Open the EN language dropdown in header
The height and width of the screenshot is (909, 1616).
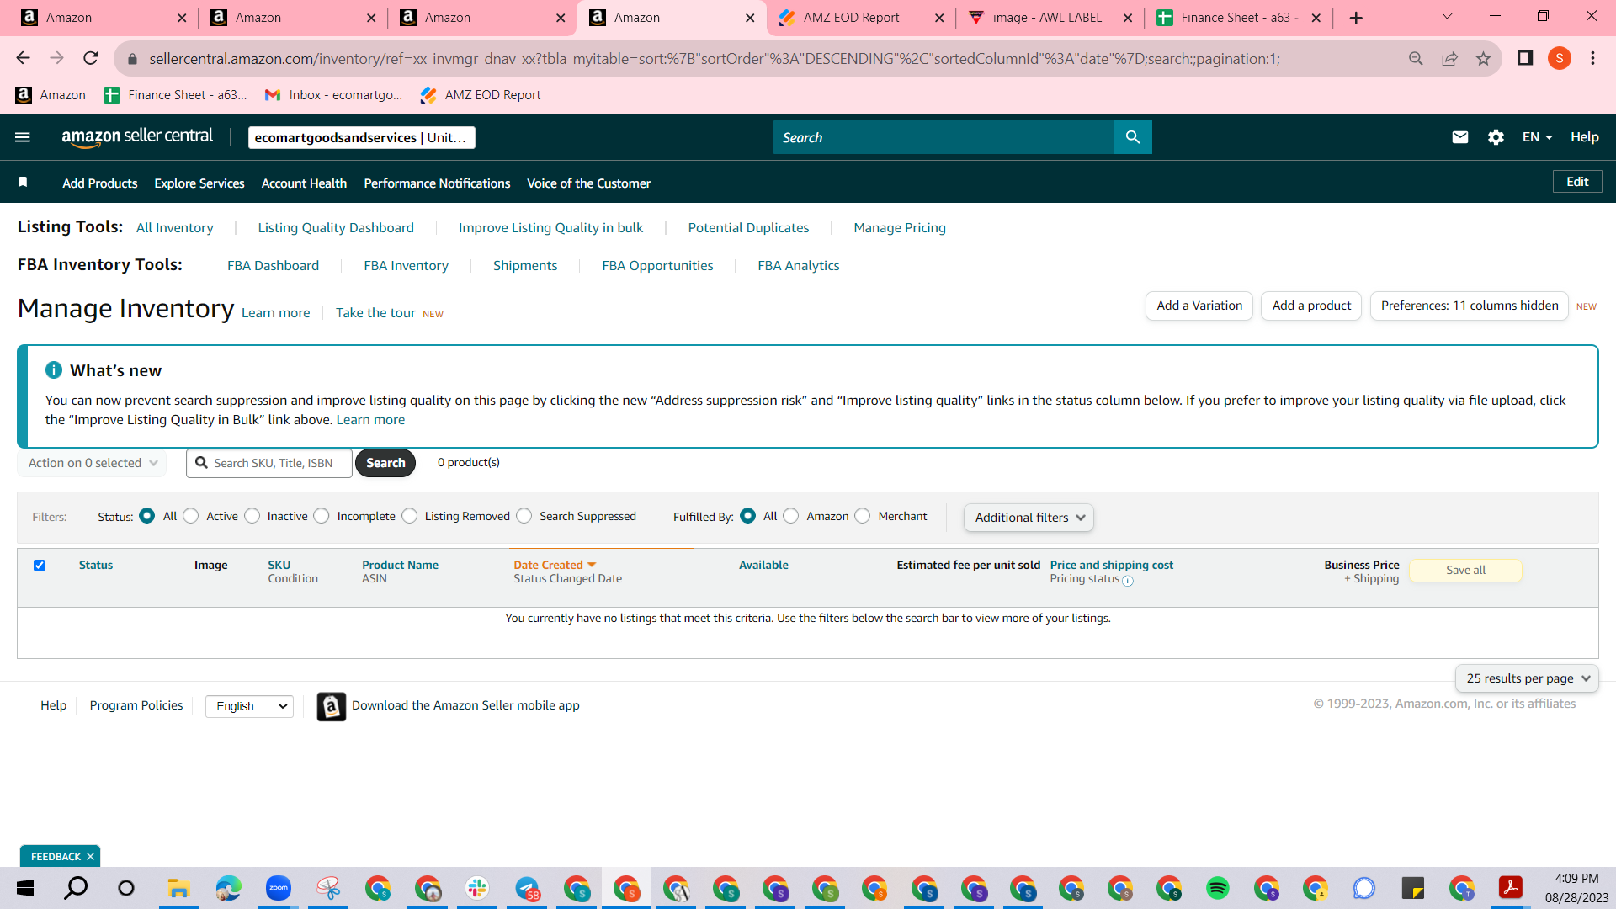1537,137
